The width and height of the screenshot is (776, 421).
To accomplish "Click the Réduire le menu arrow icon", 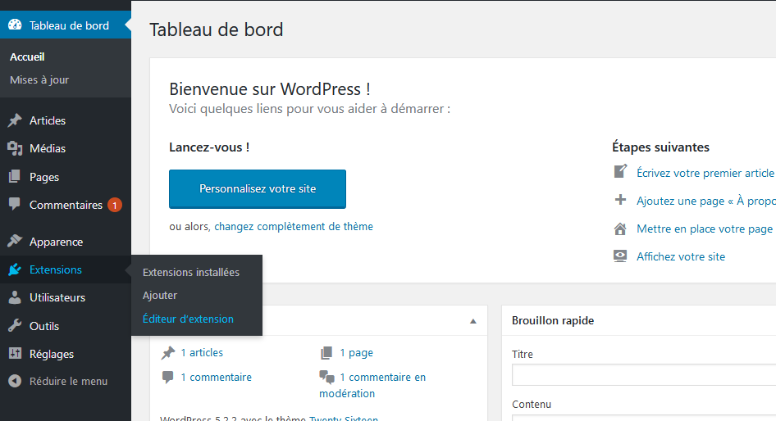I will [15, 381].
